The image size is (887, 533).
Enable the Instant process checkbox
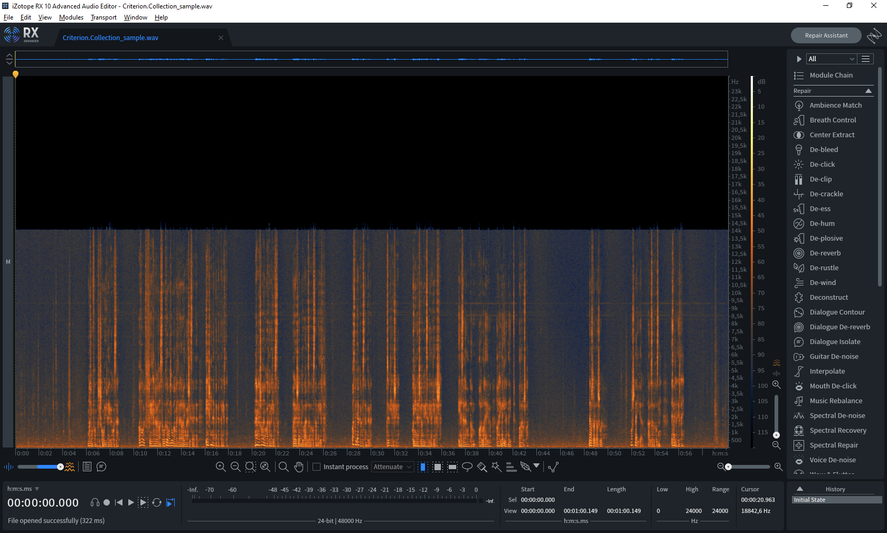317,467
